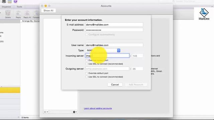Click the plus add-account button
This screenshot has height=120, width=214.
pyautogui.click(x=46, y=112)
